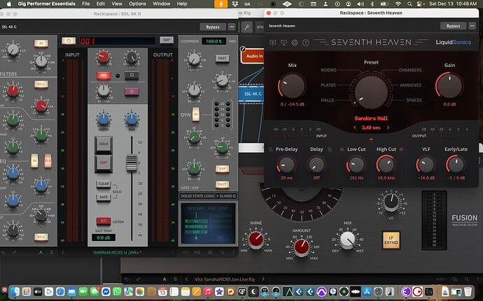Image resolution: width=483 pixels, height=301 pixels.
Task: Click the Finder icon in the Dock
Action: [15, 291]
